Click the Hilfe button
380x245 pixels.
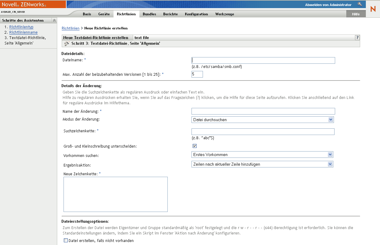[x=356, y=14]
